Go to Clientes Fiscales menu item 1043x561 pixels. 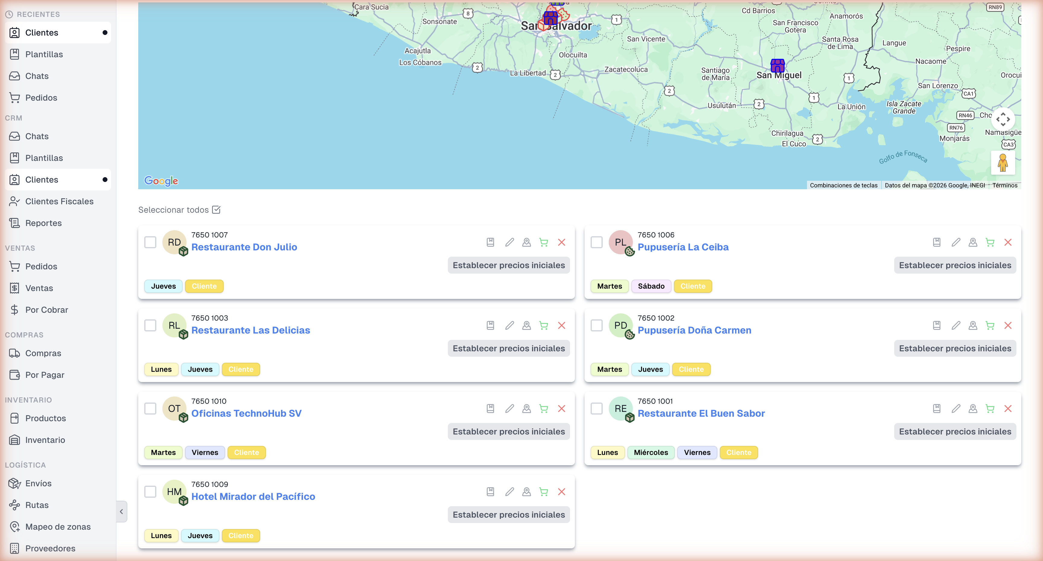(x=59, y=201)
